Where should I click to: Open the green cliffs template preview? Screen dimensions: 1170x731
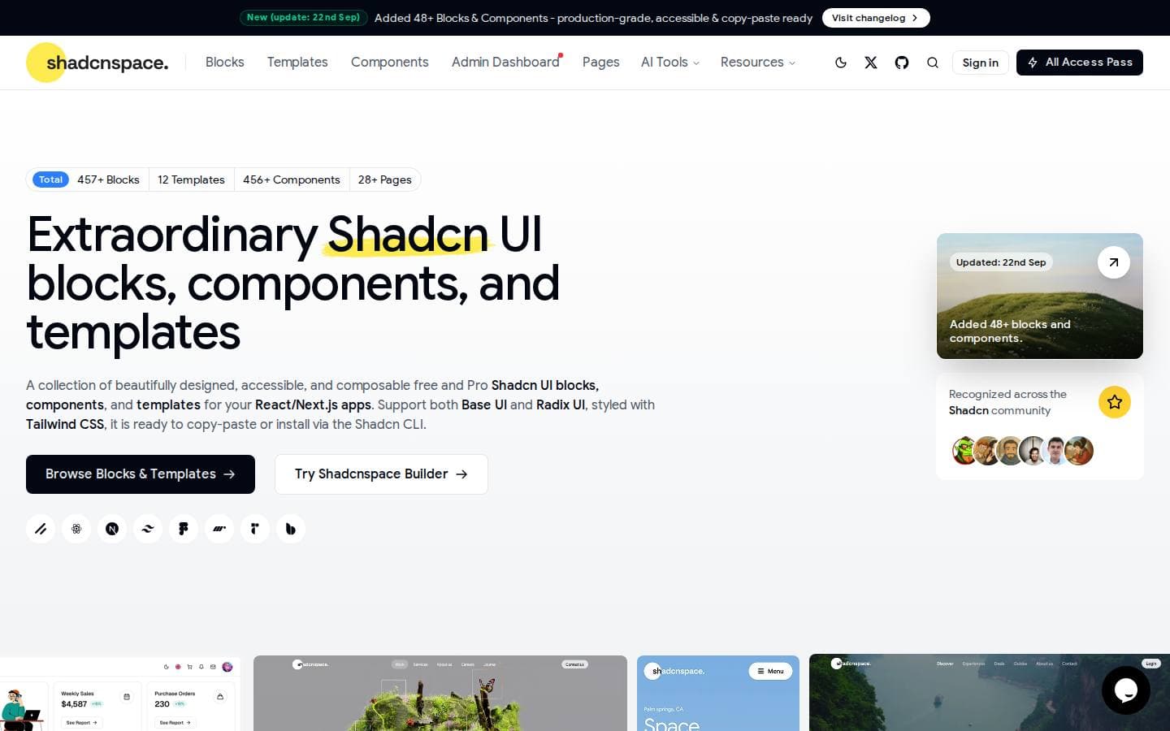pos(990,693)
